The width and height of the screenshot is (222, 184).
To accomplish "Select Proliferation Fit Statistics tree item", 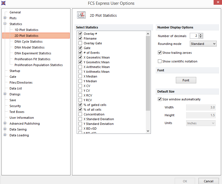I will coord(32,59).
